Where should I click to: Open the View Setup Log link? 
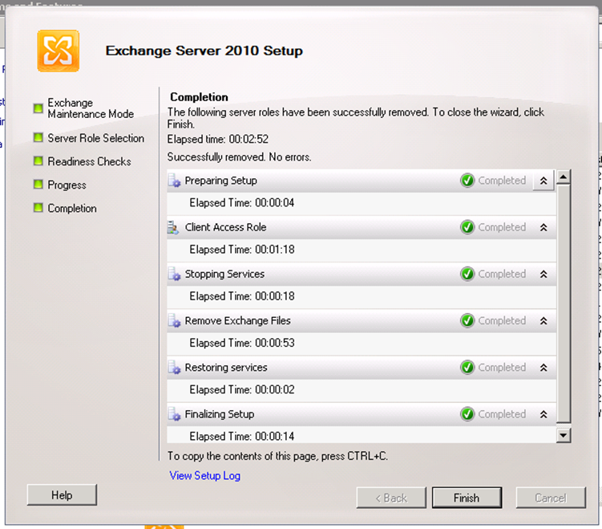[205, 476]
